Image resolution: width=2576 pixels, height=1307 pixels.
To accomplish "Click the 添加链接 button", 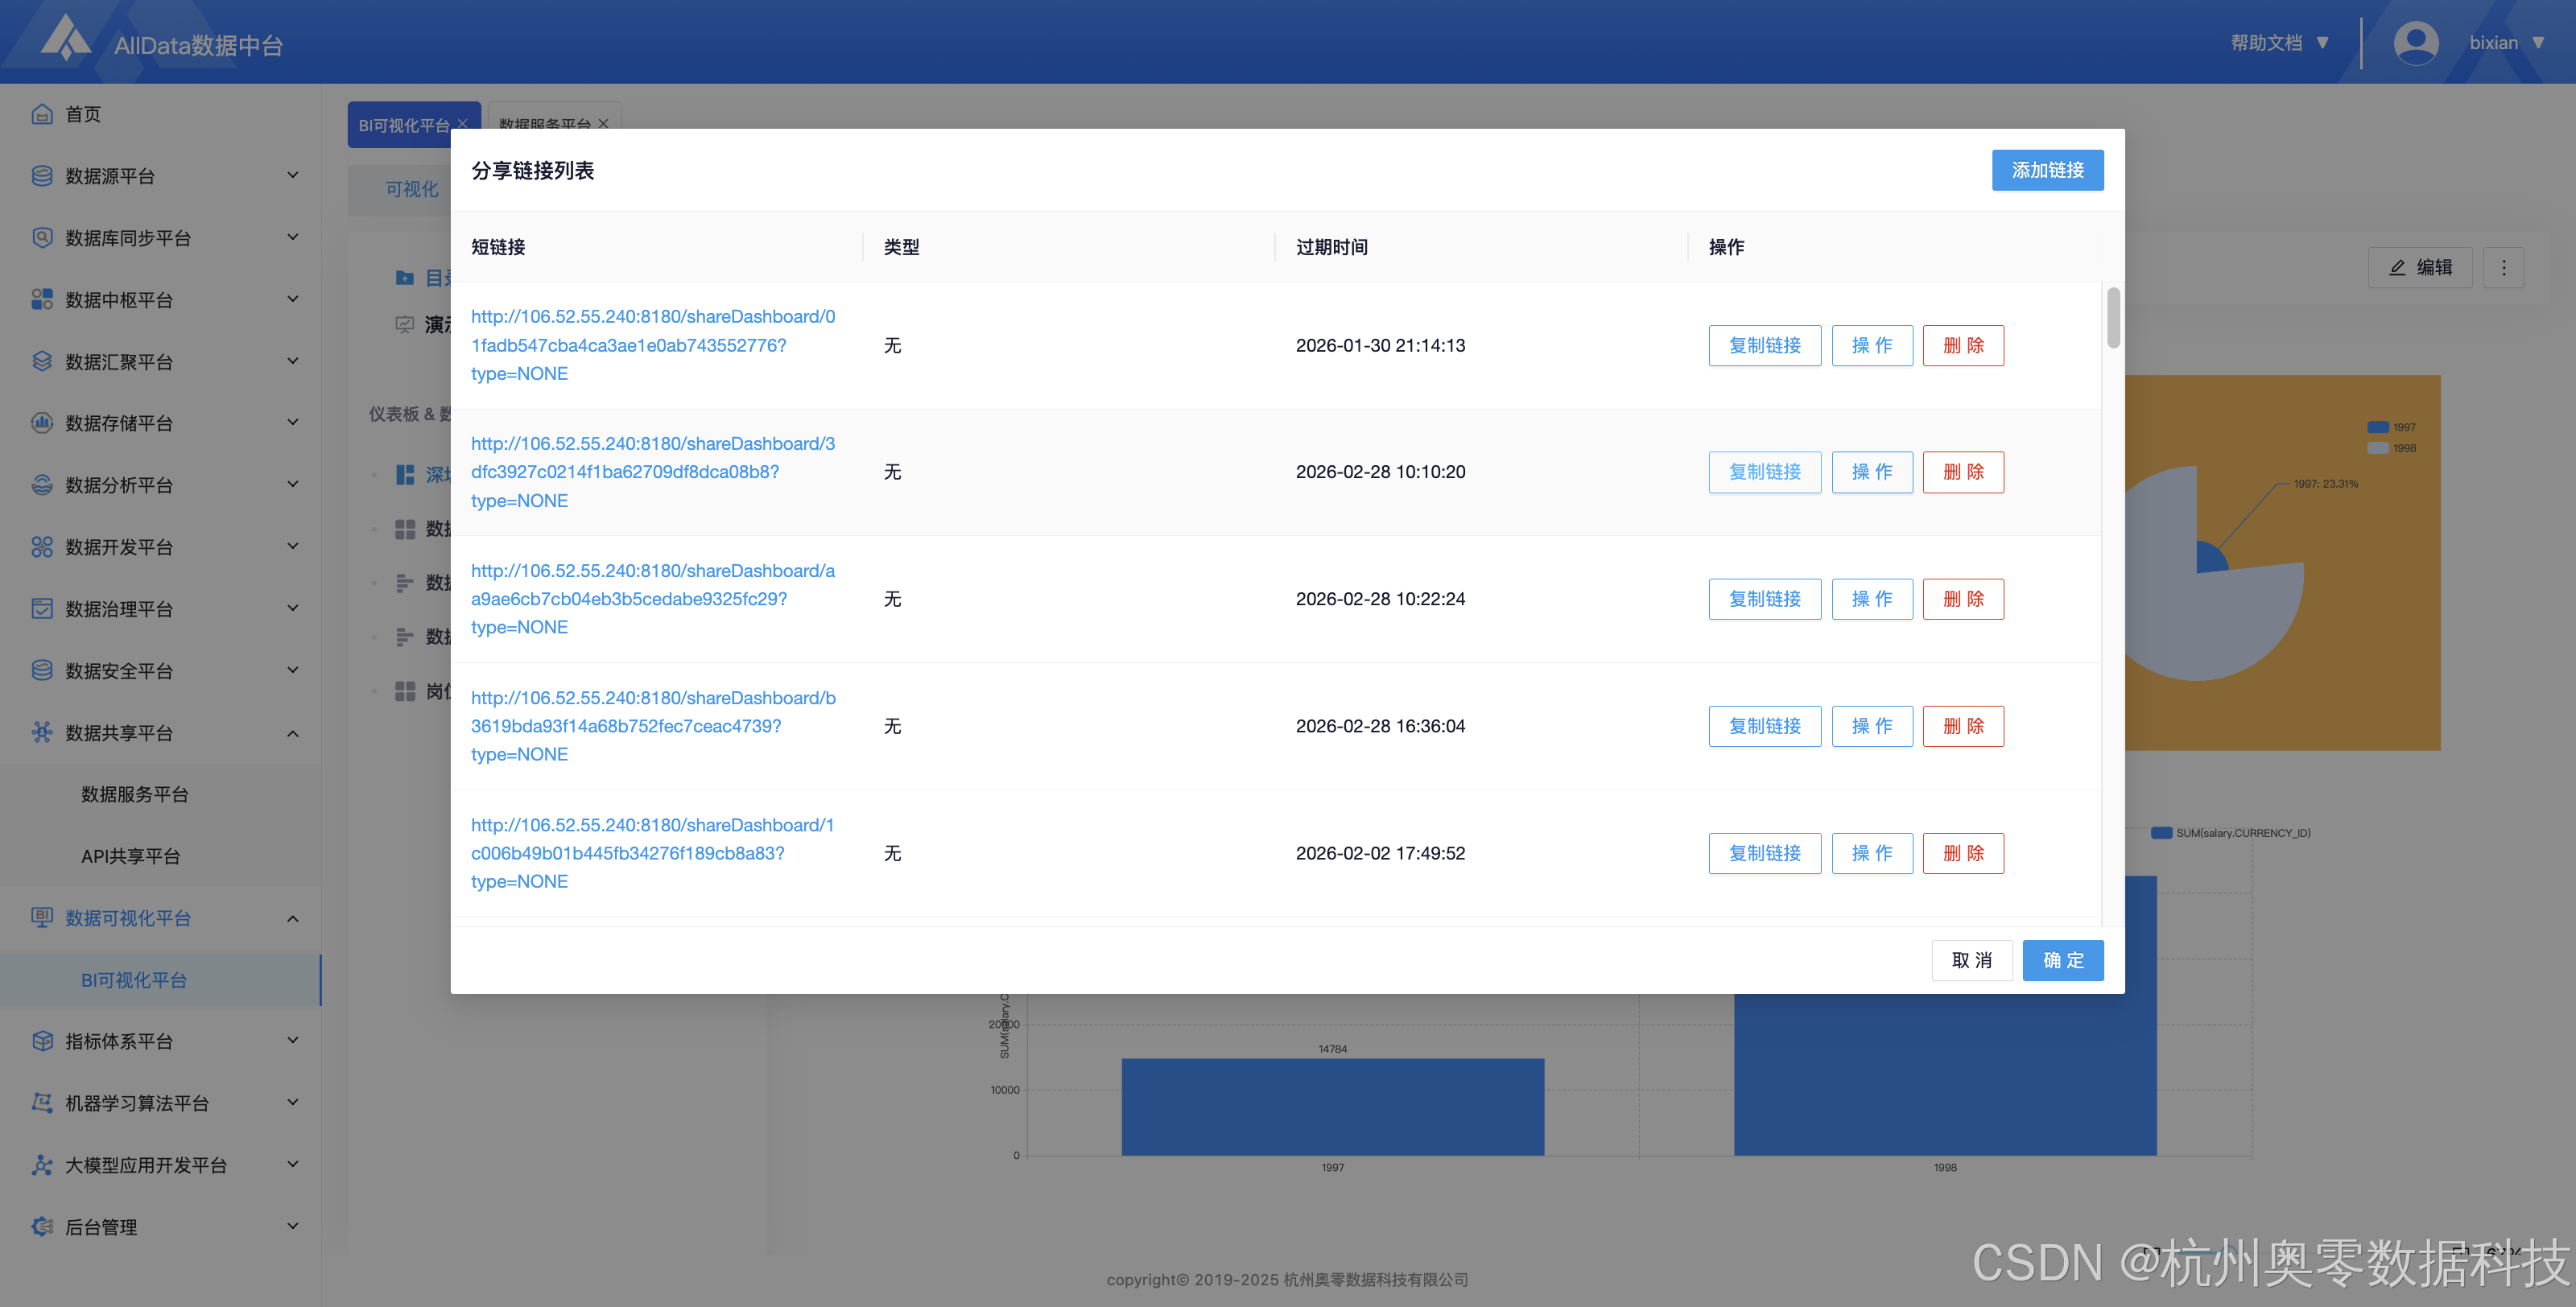I will pos(2046,171).
